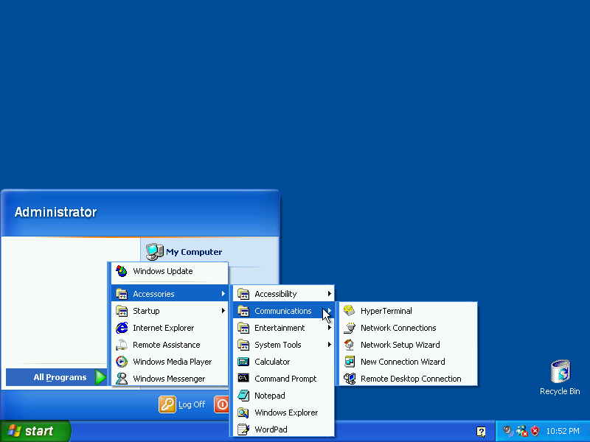Viewport: 590px width, 442px height.
Task: Click the Recycle Bin label text
Action: coord(560,391)
